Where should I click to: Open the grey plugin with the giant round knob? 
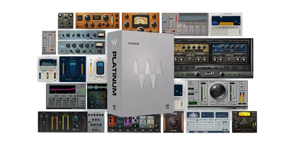pos(217,95)
